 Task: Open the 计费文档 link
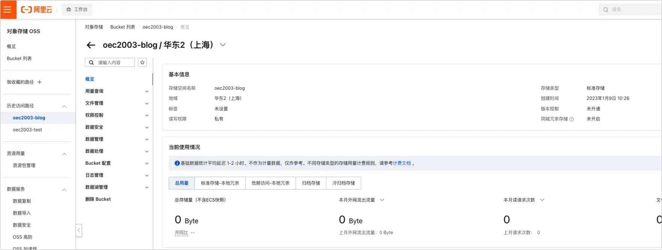click(402, 163)
